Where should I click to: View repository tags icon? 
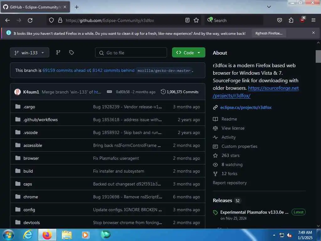tap(71, 52)
